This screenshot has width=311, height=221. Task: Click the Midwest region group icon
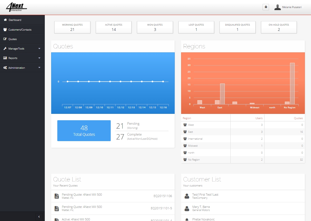coord(185,146)
